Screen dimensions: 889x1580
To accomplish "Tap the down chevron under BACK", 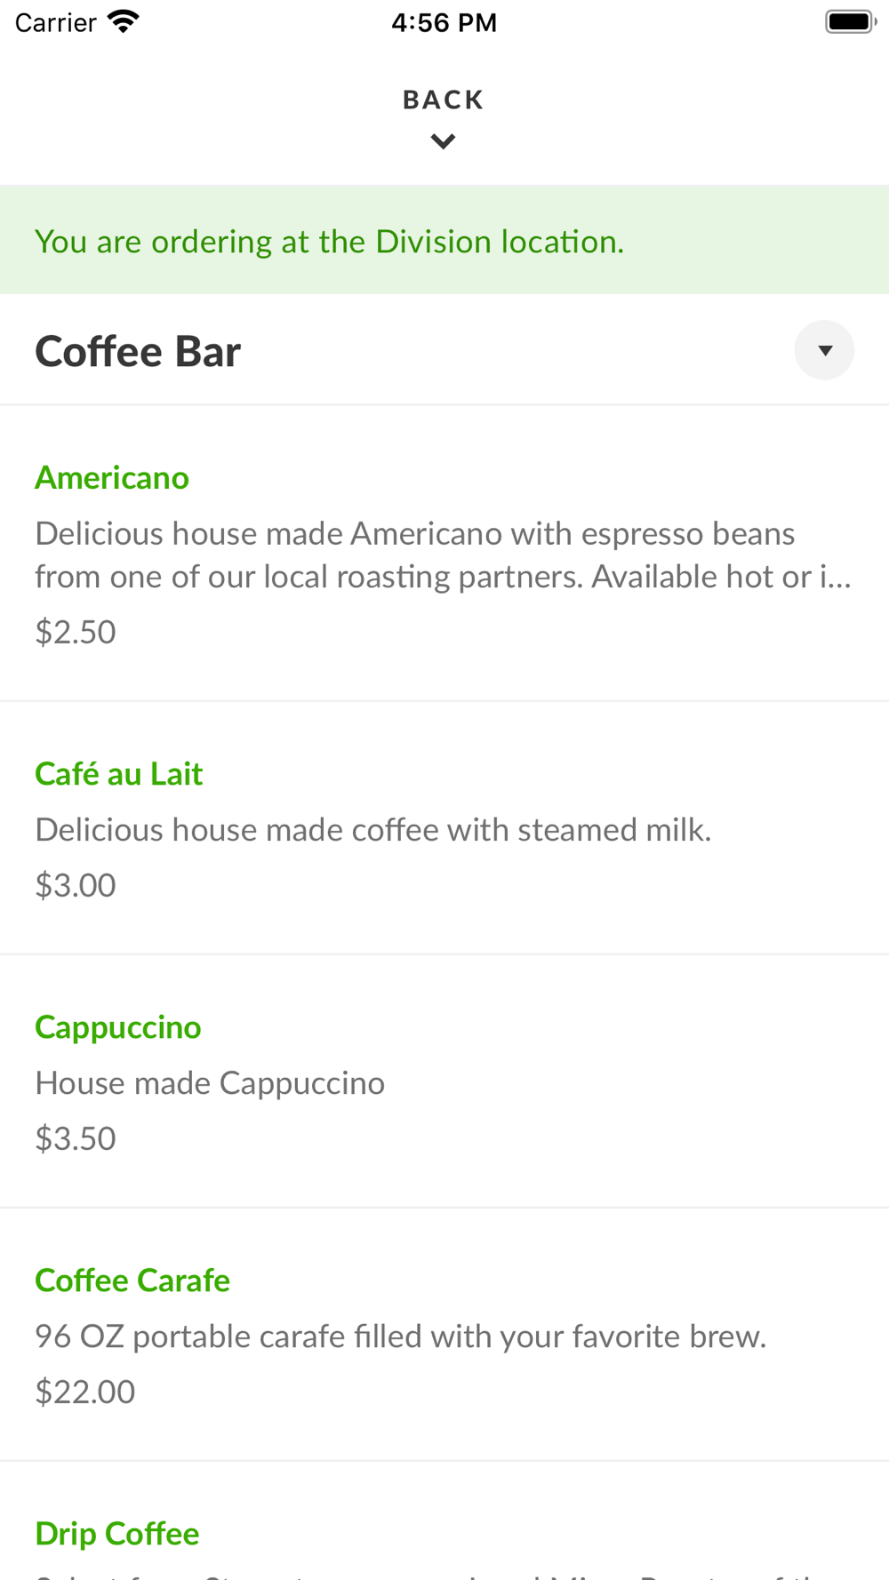I will (443, 141).
